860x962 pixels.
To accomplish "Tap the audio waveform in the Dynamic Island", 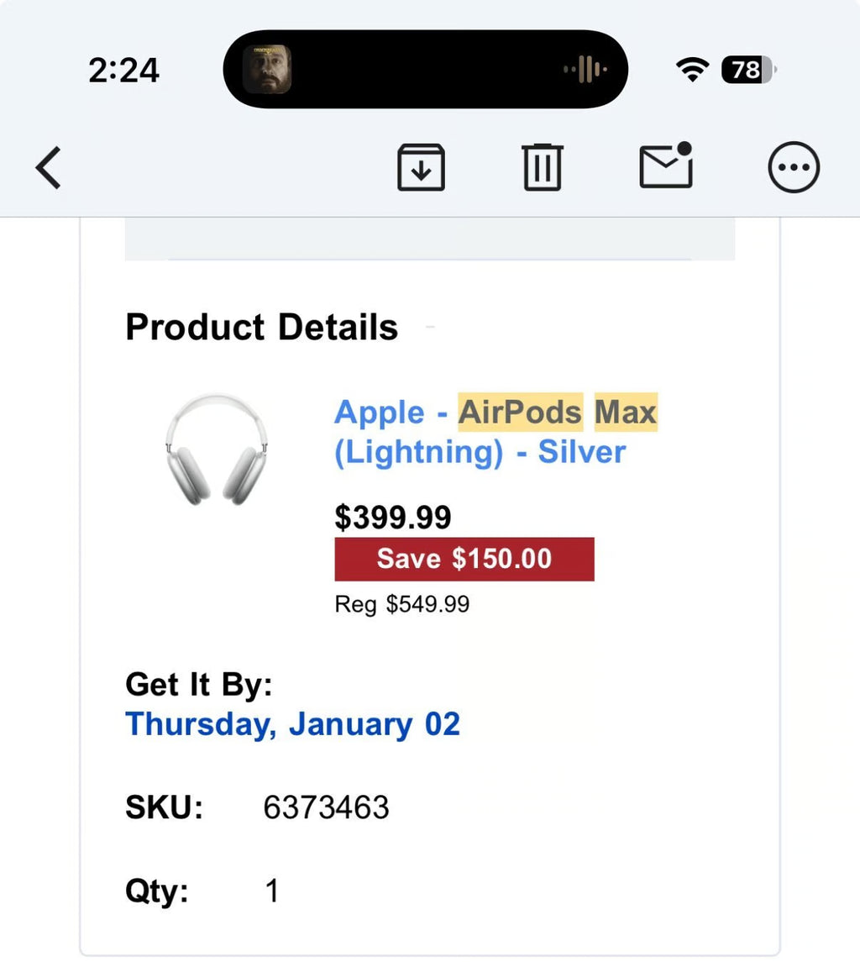I will point(582,71).
